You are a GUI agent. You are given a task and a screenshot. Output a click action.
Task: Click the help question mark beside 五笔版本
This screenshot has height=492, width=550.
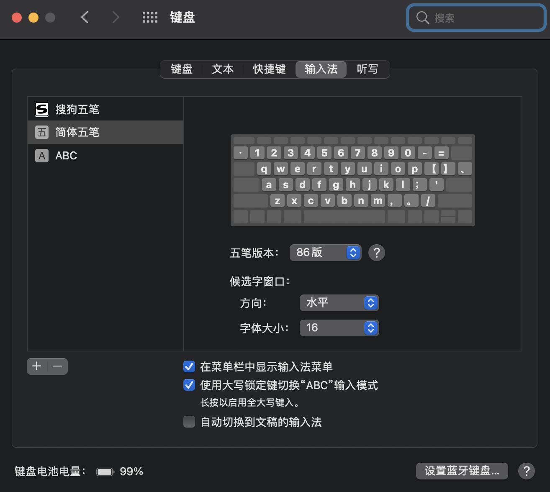coord(376,253)
